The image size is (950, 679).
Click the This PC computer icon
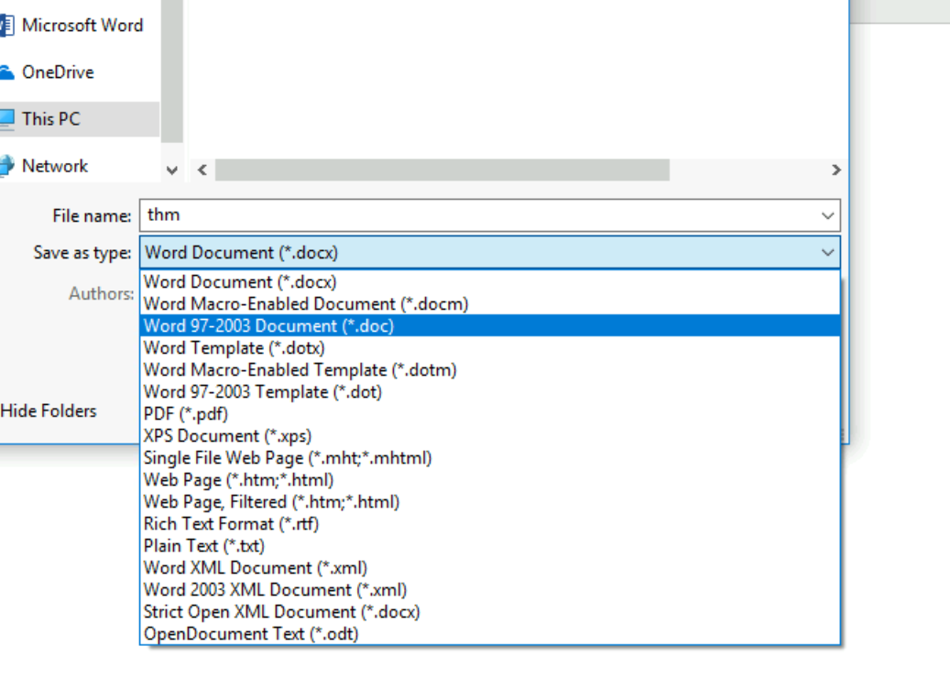(6, 119)
